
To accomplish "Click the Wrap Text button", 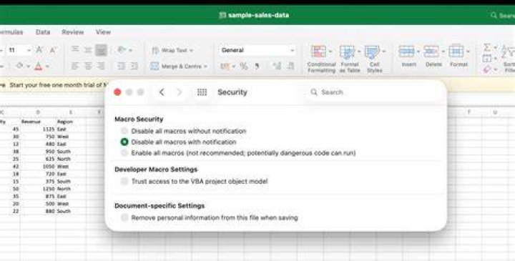I will 172,50.
